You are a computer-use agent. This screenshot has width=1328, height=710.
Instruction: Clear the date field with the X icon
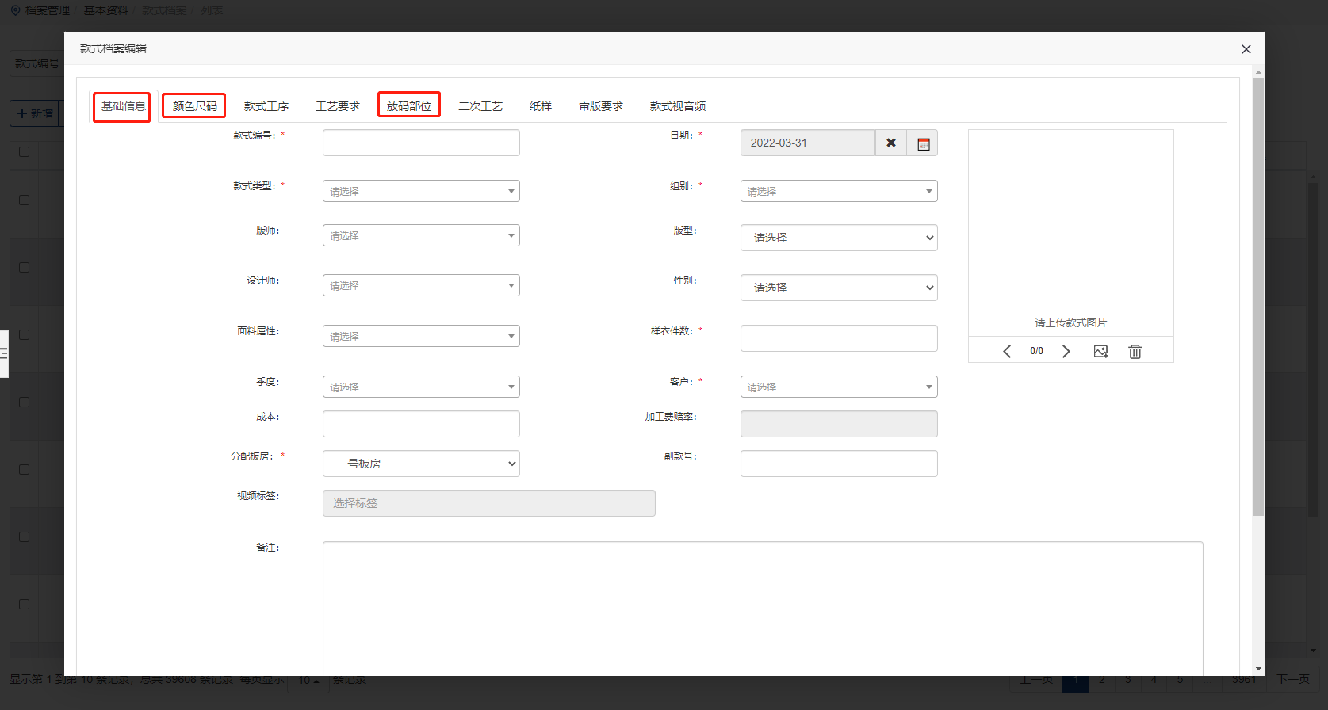pos(891,143)
